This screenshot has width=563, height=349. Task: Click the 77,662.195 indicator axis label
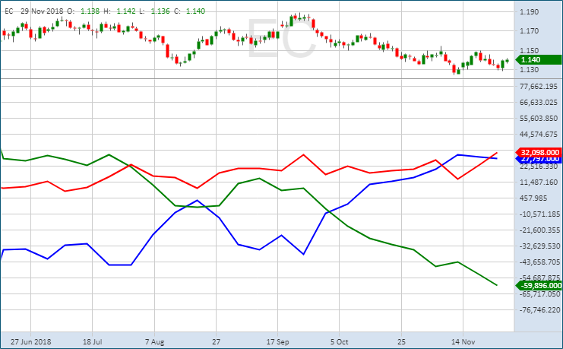pos(539,87)
